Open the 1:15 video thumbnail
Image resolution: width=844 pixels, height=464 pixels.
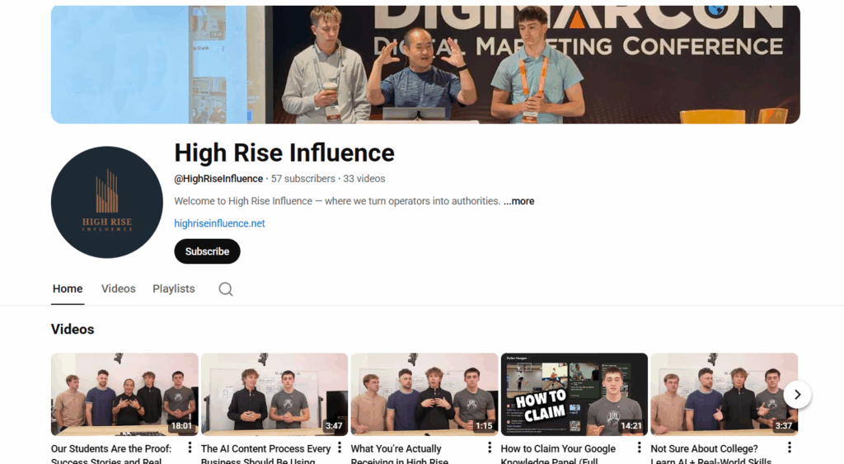coord(424,394)
